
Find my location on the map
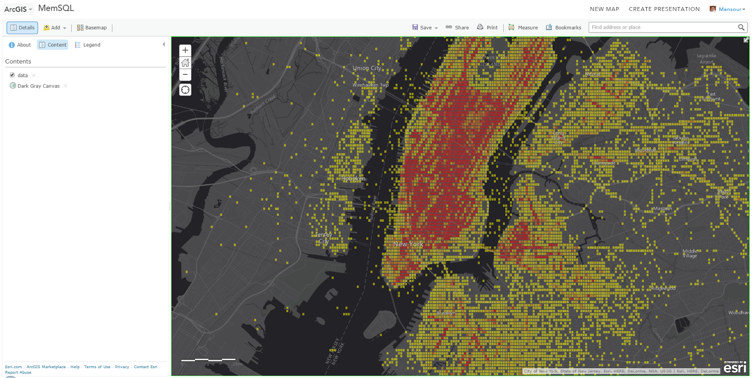click(x=185, y=90)
